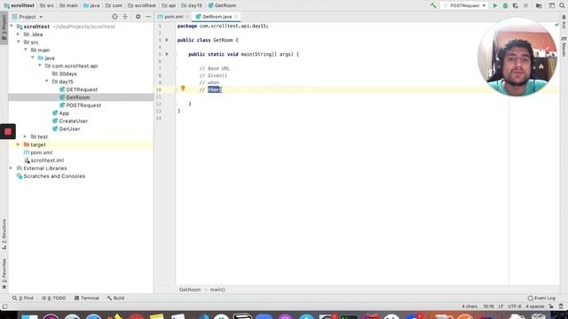Collapse the src folder
The image size is (568, 319).
click(x=19, y=43)
